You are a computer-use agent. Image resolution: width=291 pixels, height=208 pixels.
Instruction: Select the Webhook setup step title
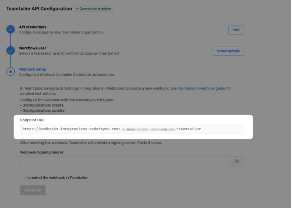(x=33, y=69)
